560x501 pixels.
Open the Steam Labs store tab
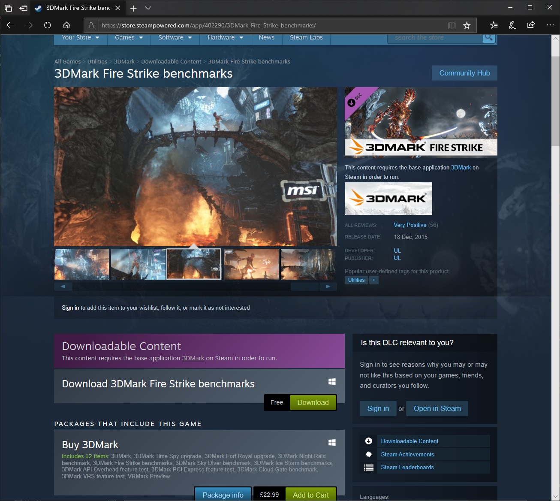[306, 38]
